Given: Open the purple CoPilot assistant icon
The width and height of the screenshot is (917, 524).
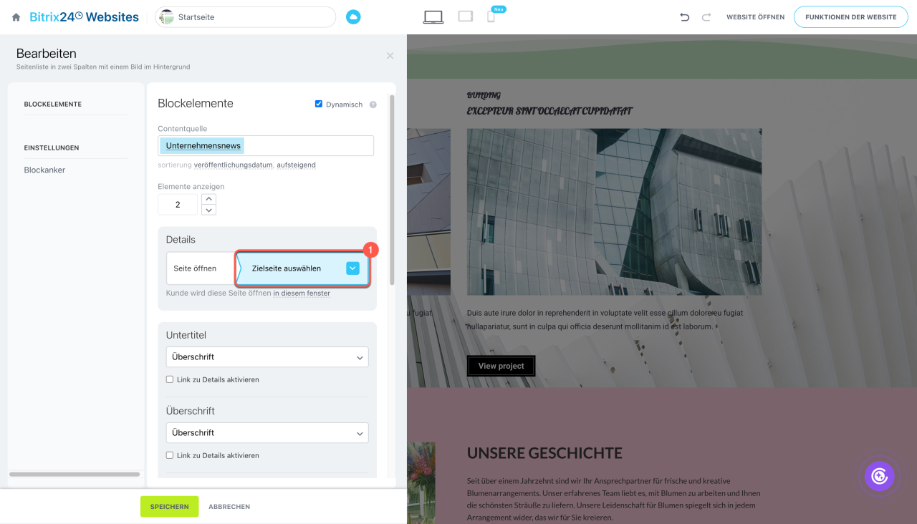Looking at the screenshot, I should click(x=879, y=476).
